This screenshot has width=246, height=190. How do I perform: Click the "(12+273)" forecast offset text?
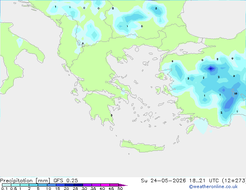pos(234,181)
